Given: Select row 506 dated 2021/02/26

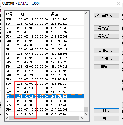Looking at the screenshot, I should point(44,24).
